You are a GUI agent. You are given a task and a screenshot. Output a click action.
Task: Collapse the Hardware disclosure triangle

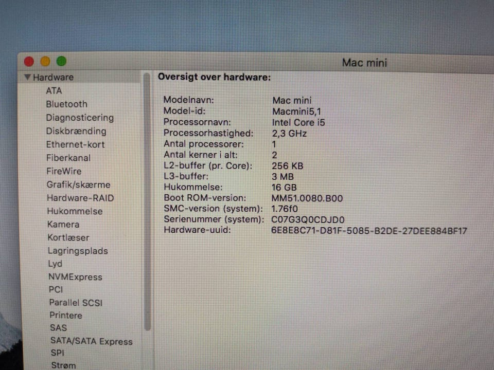[27, 77]
